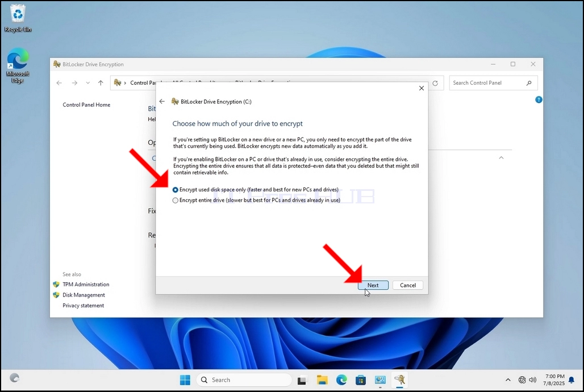584x392 pixels.
Task: Collapse the operating system drive section chevron
Action: coord(501,157)
